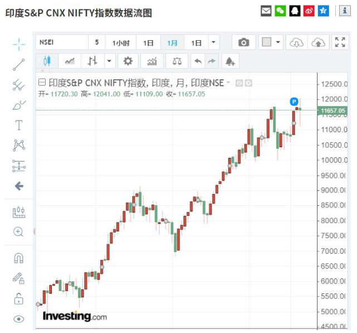Image resolution: width=357 pixels, height=333 pixels.
Task: Select the crosshair cursor tool
Action: [x=19, y=44]
